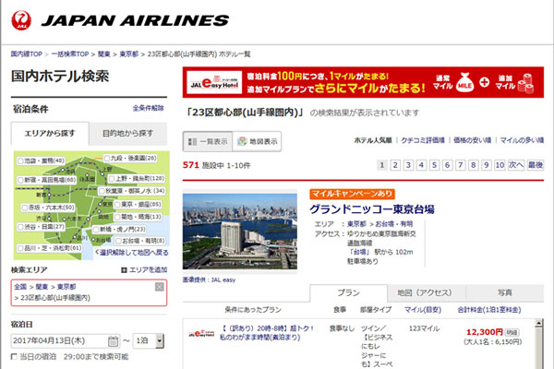Click the JAL easy logo in the plan row
The width and height of the screenshot is (554, 369).
(201, 333)
